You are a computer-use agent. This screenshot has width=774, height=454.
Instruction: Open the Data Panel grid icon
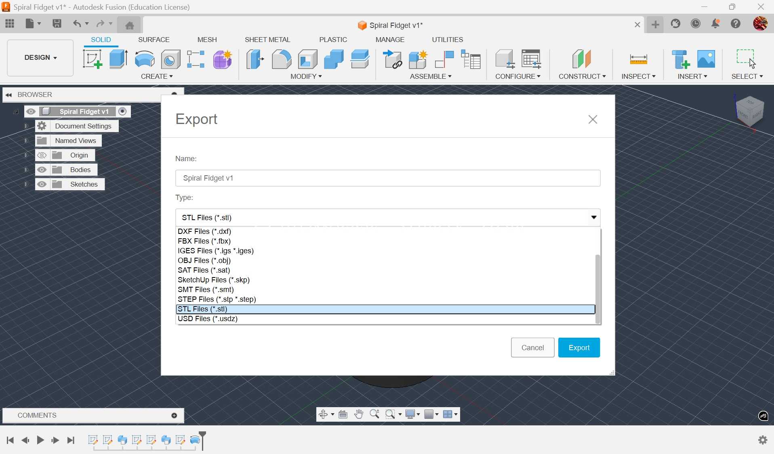10,23
